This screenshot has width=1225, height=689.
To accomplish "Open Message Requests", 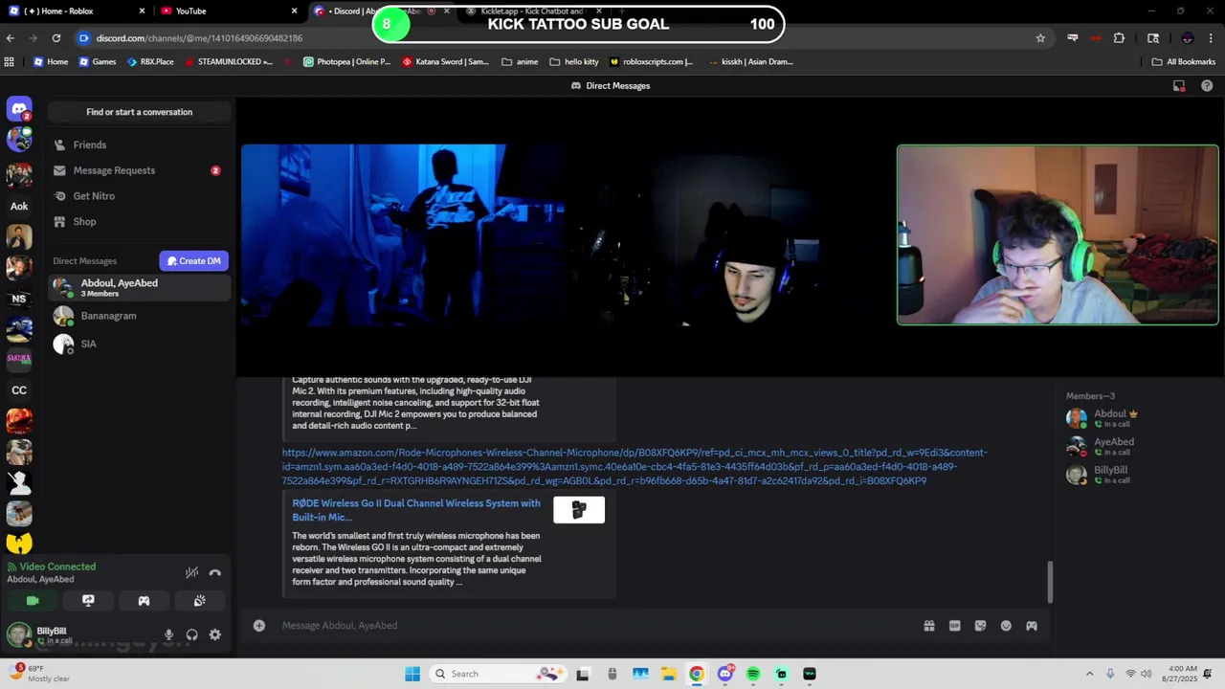I will [140, 170].
